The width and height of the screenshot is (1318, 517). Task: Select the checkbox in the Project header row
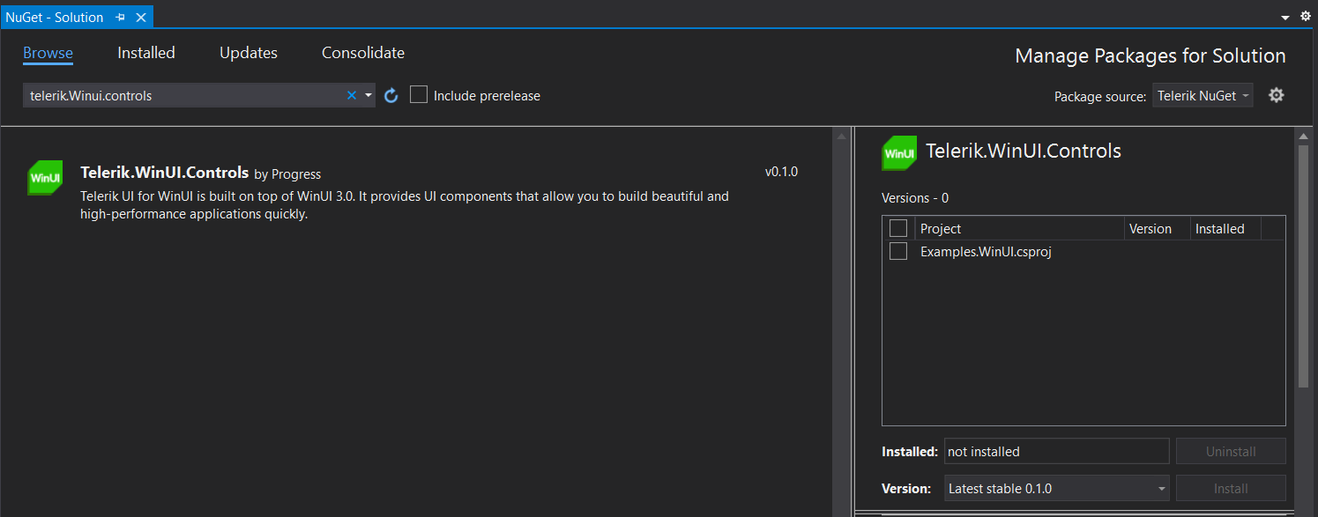[898, 227]
